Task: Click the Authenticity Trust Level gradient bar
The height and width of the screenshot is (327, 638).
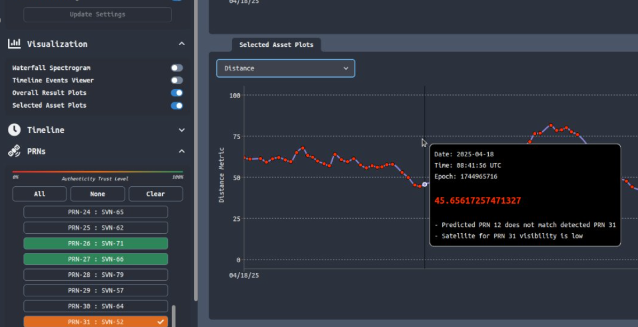Action: pyautogui.click(x=98, y=172)
